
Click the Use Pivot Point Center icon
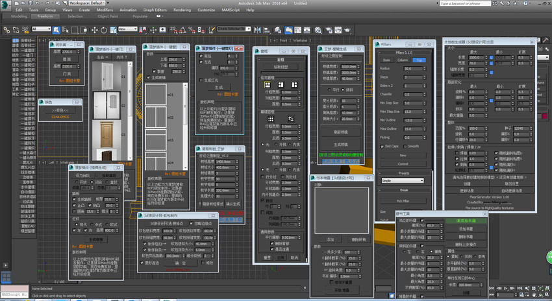click(x=144, y=30)
